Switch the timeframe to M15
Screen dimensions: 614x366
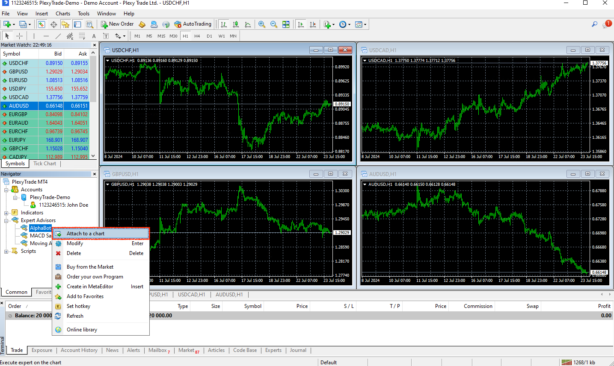point(161,36)
